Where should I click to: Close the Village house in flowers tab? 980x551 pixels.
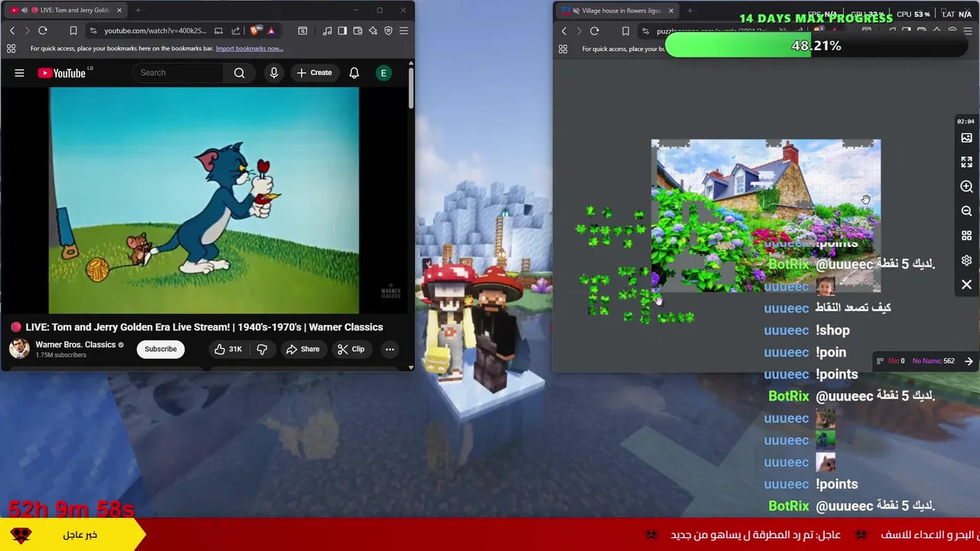pos(671,11)
